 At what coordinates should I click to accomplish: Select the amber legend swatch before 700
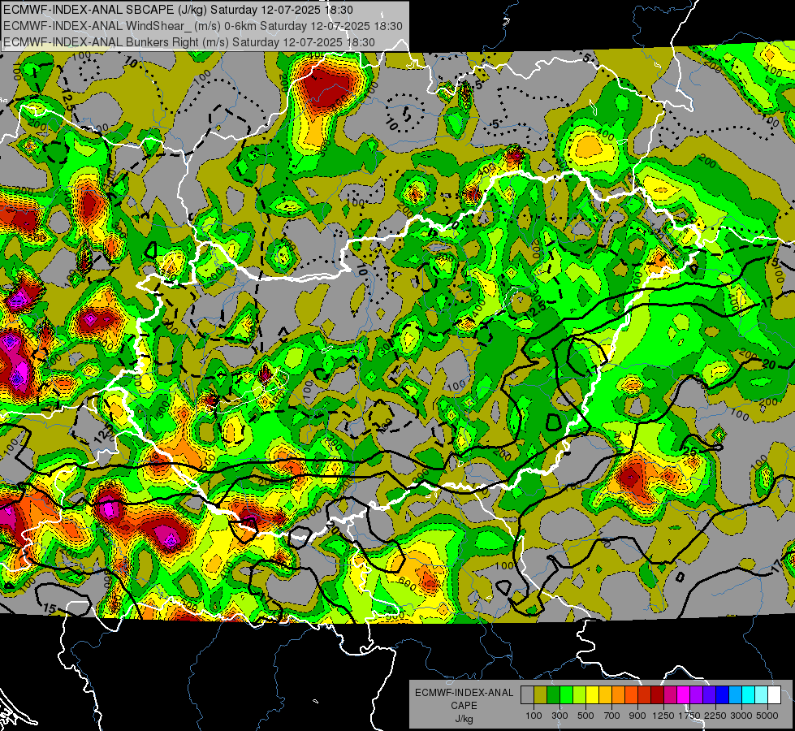pos(605,694)
